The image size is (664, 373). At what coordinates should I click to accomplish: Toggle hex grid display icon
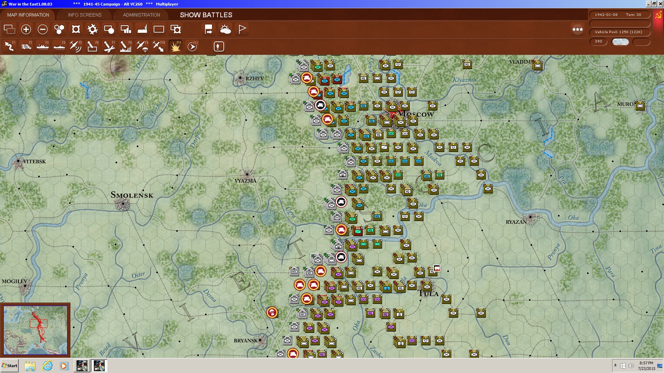pyautogui.click(x=59, y=29)
